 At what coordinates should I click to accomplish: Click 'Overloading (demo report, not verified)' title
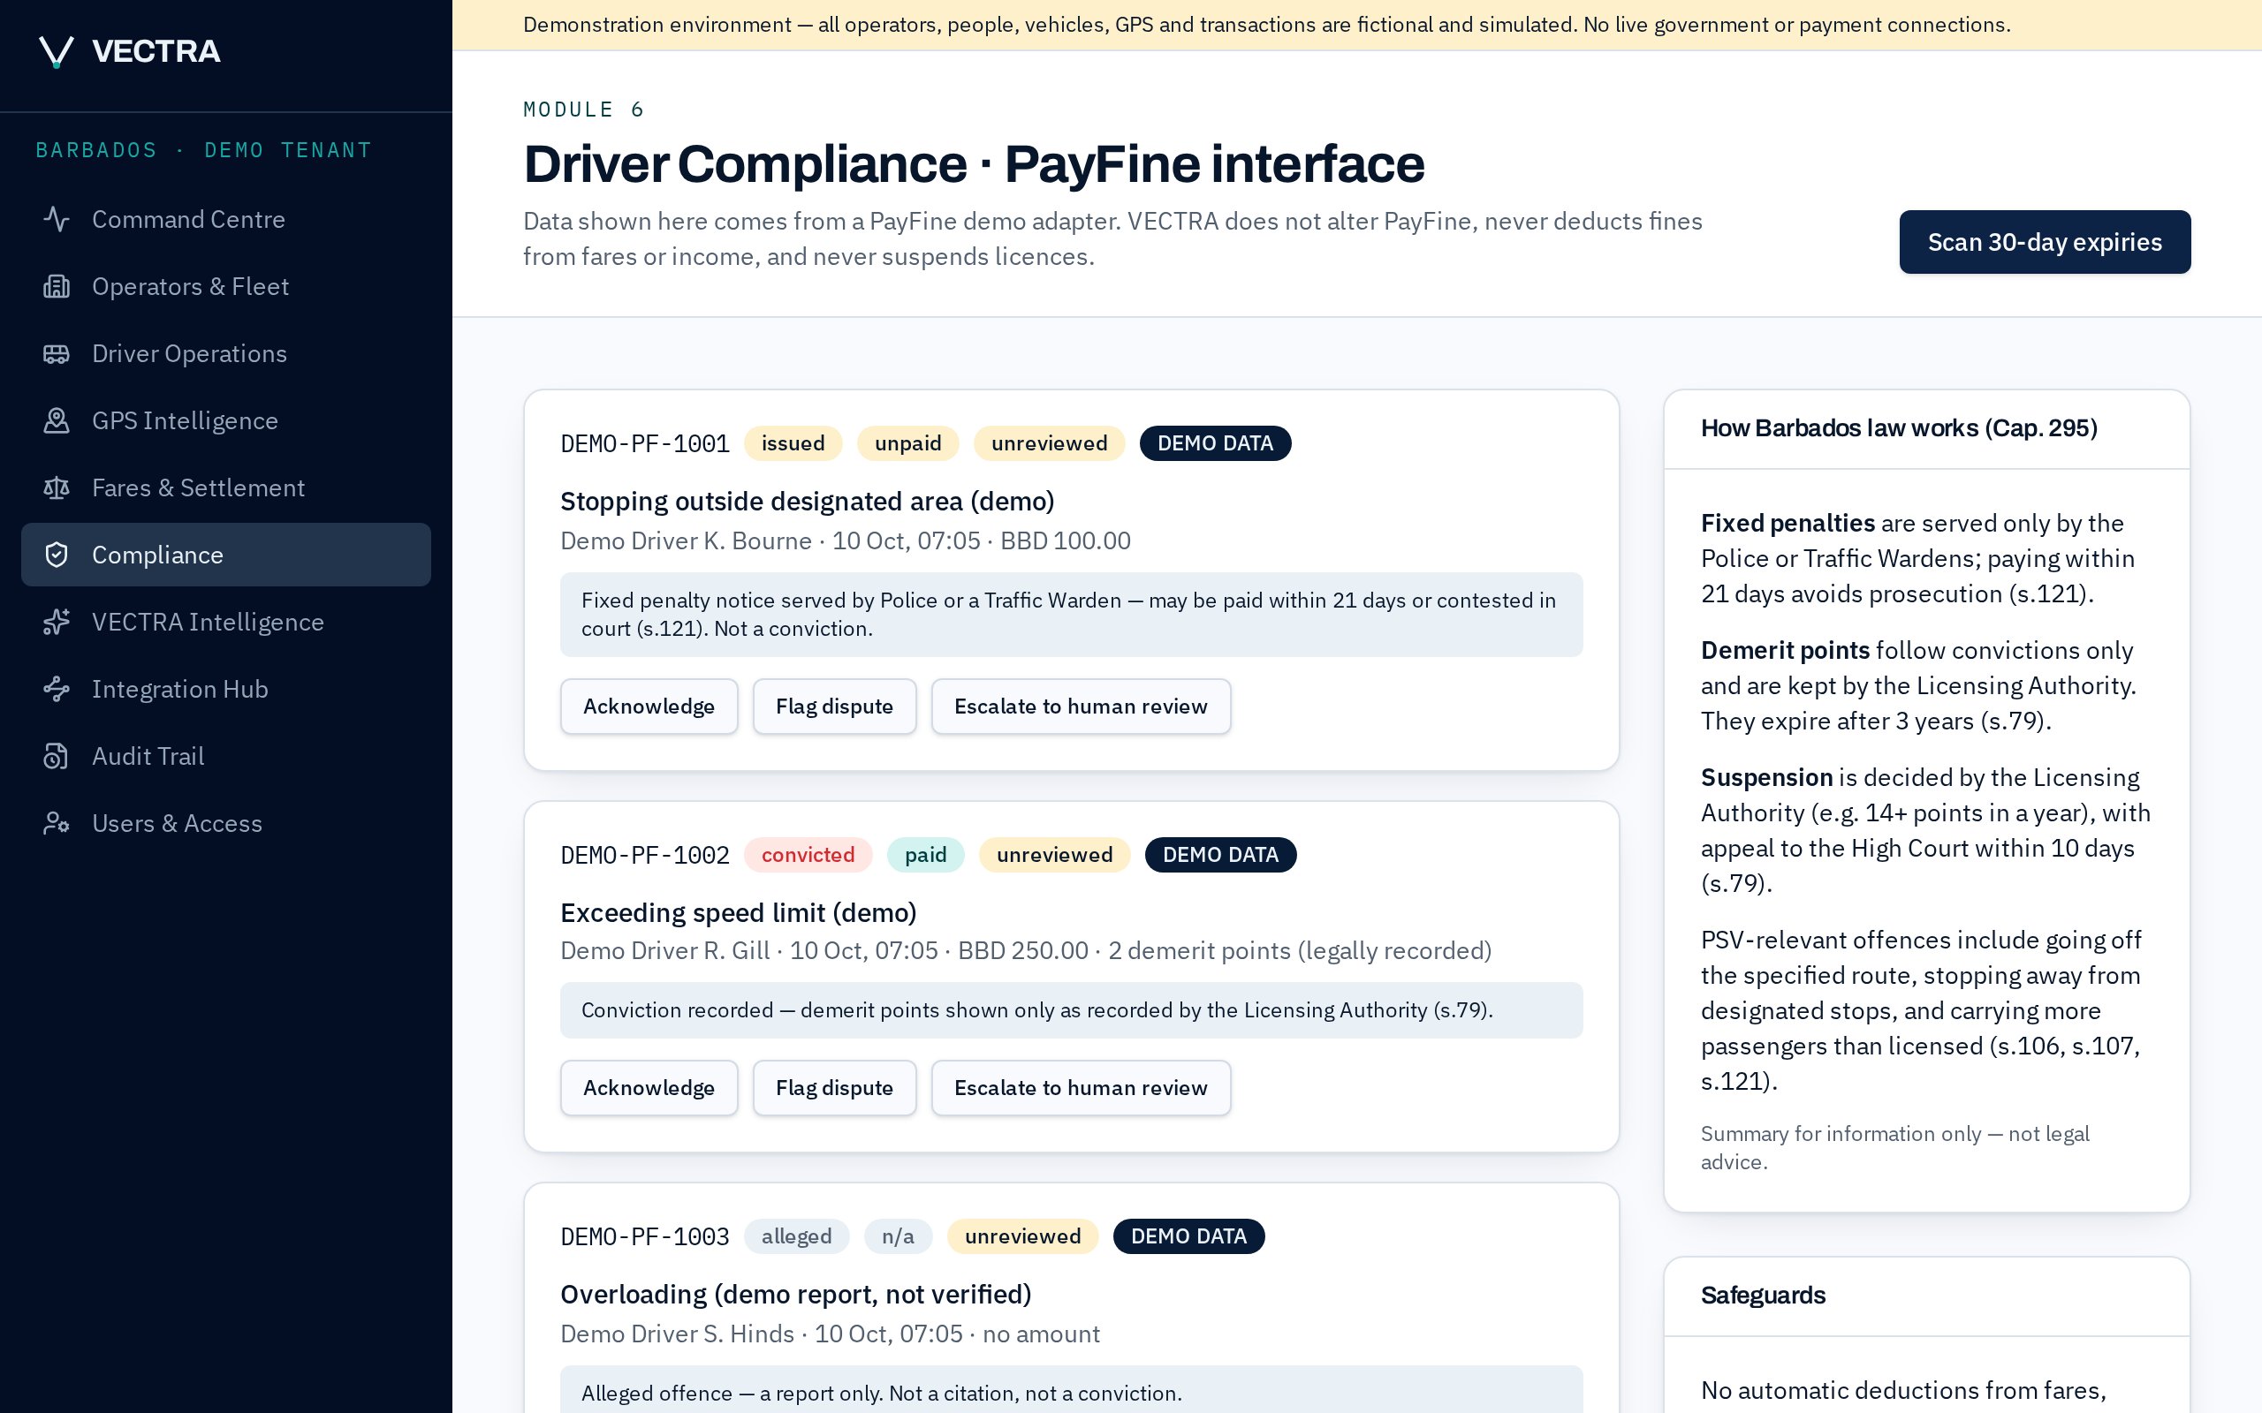coord(795,1295)
